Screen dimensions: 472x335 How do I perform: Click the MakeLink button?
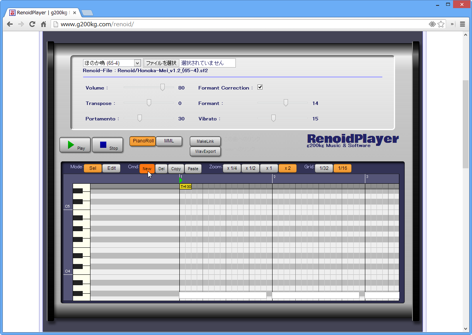coord(205,141)
